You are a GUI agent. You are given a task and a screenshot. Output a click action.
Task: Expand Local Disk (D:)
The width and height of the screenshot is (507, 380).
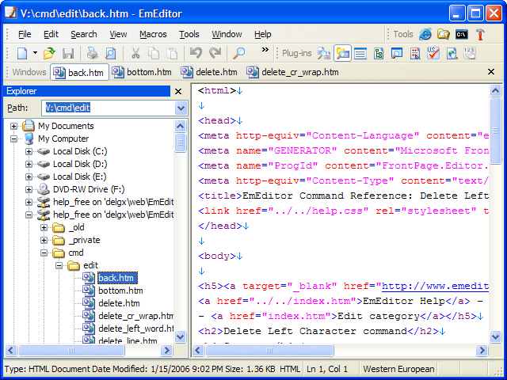tap(29, 164)
